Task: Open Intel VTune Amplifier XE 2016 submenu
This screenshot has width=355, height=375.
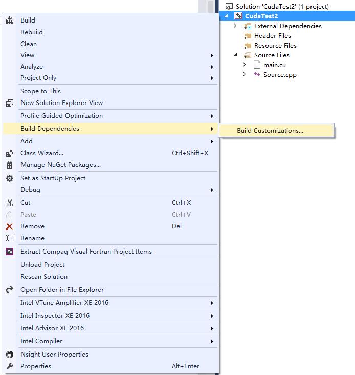Action: point(110,303)
